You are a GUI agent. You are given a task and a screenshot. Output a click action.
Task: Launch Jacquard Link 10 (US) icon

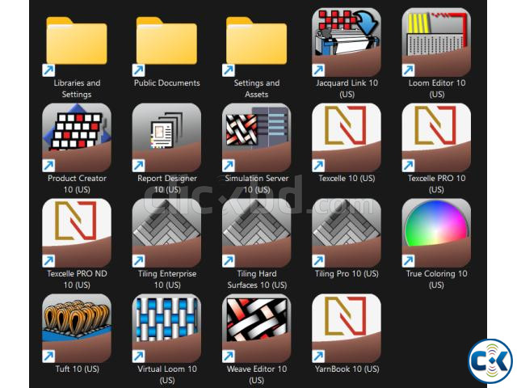pyautogui.click(x=347, y=42)
